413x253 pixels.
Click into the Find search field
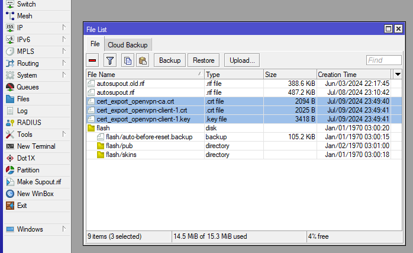coord(383,60)
